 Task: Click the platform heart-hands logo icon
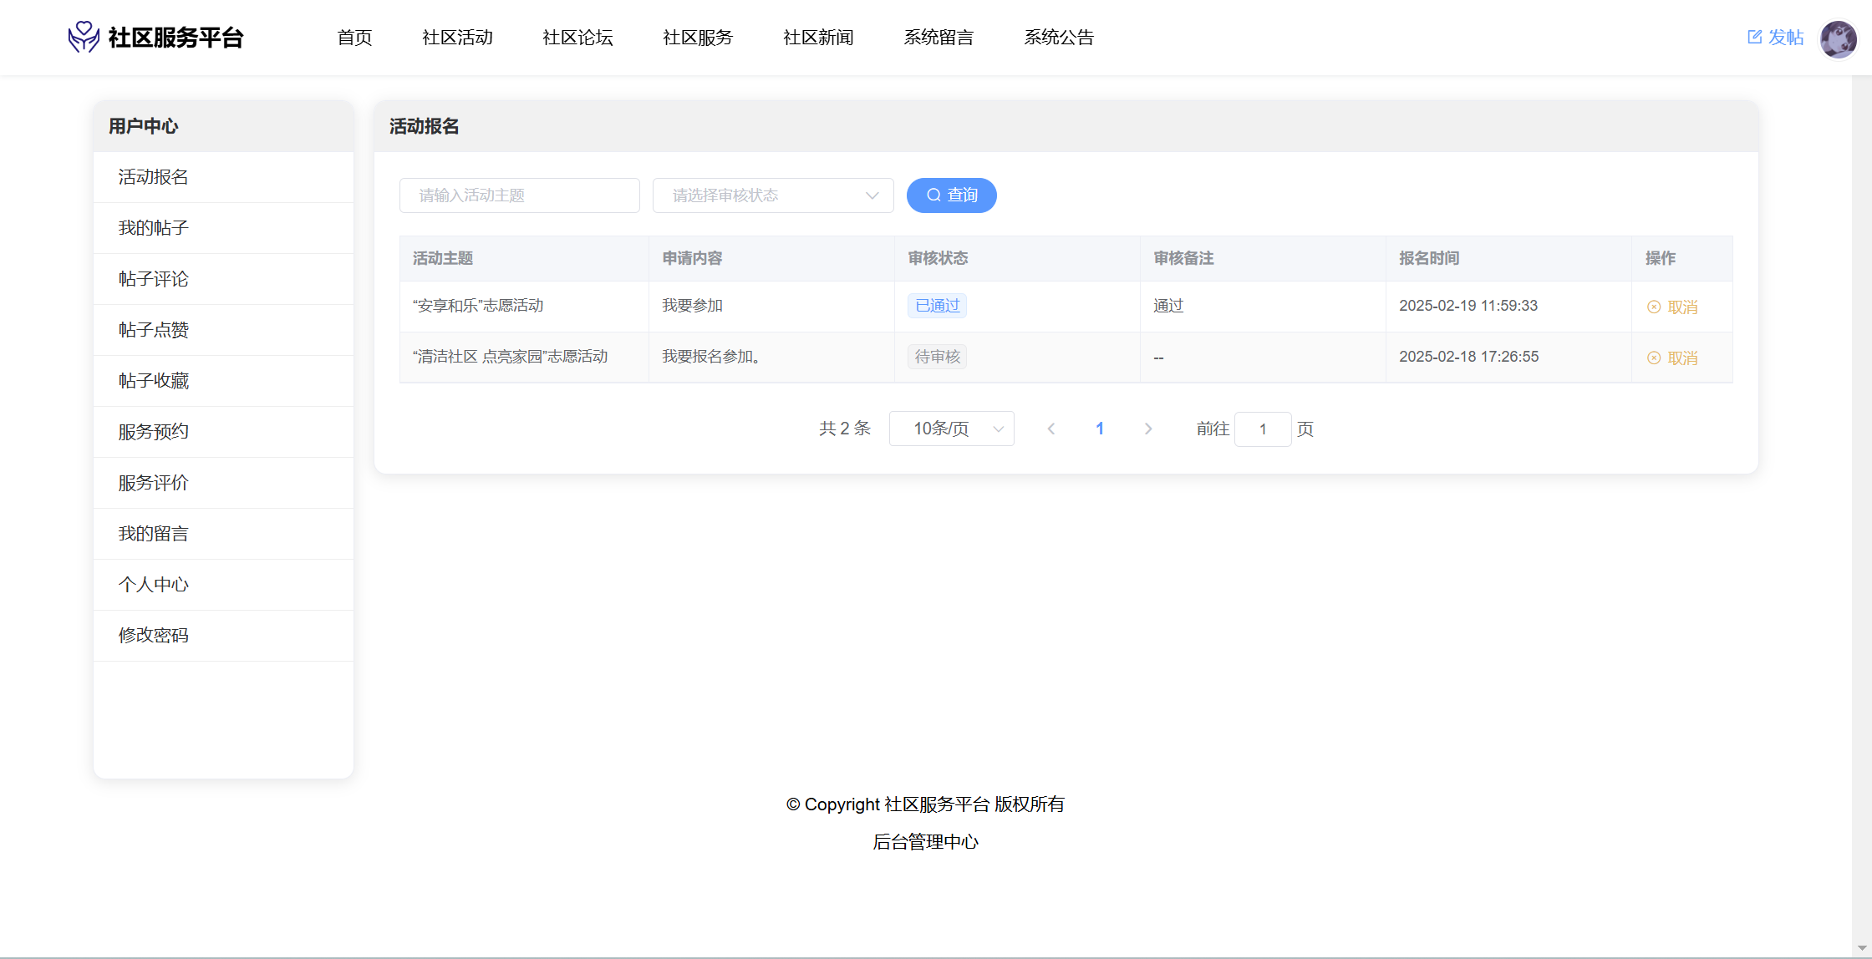(x=84, y=37)
